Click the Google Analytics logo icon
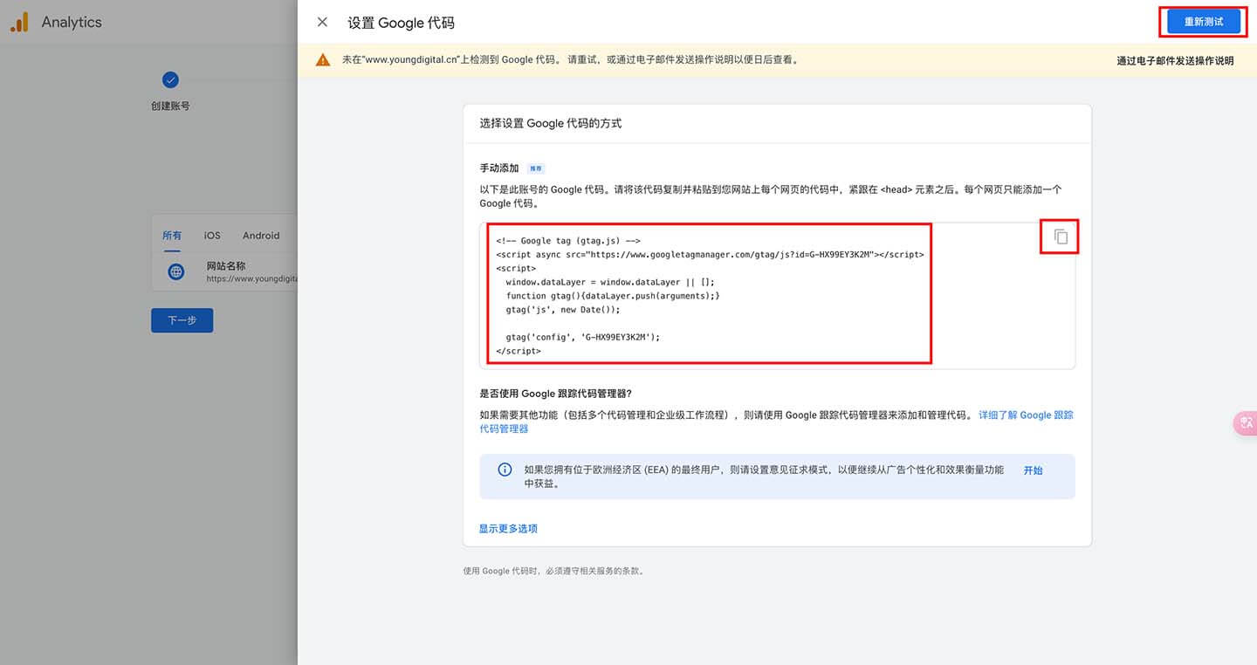Screen dimensions: 1257x665 click(19, 23)
